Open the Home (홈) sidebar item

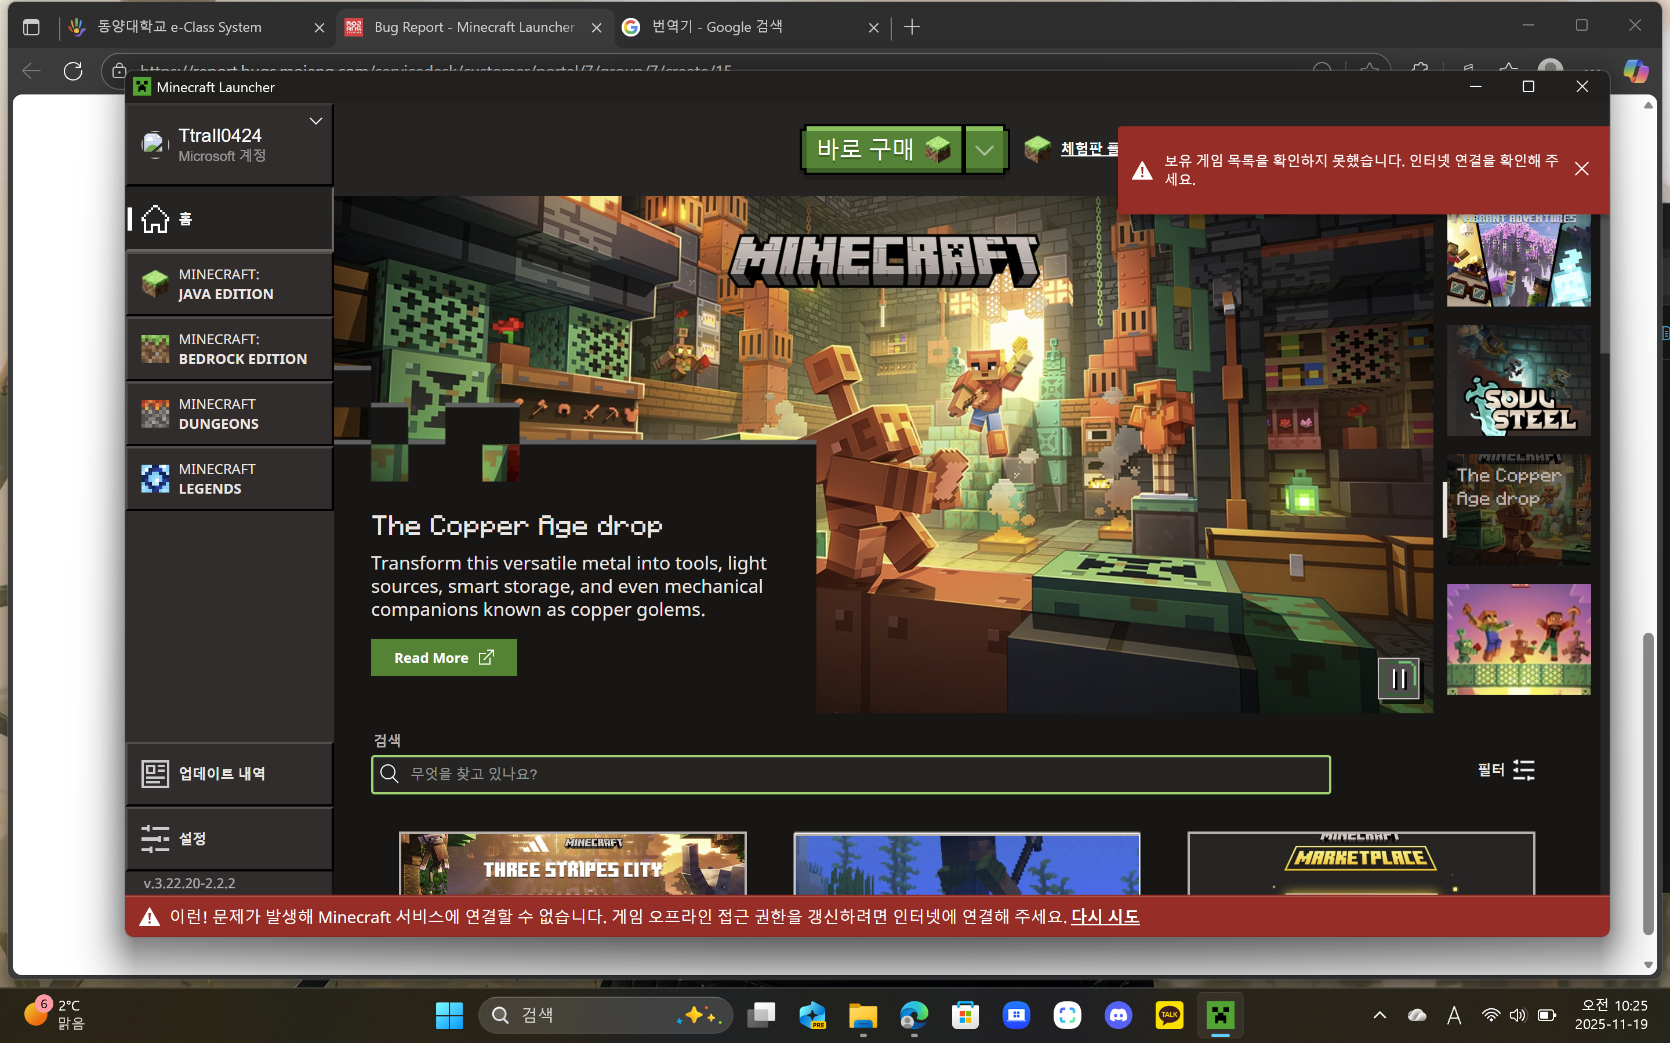coord(228,220)
